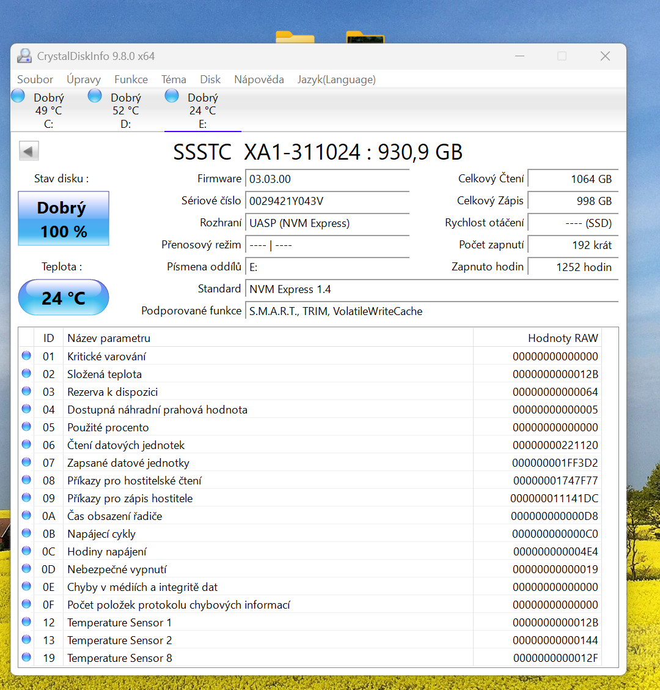Select the Chyby v médiích a integritě dat row
This screenshot has height=690, width=660.
point(310,587)
